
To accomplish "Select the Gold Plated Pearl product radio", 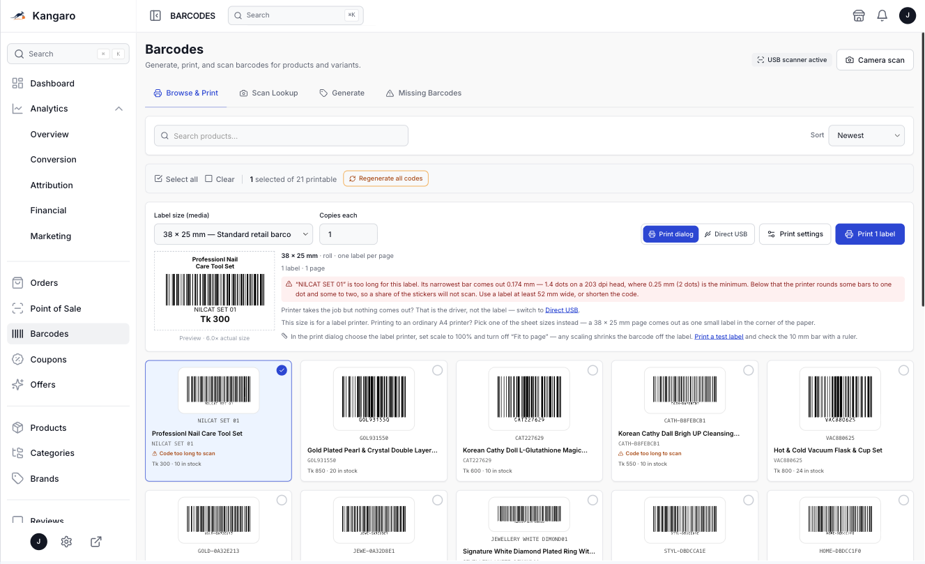I will pyautogui.click(x=437, y=370).
